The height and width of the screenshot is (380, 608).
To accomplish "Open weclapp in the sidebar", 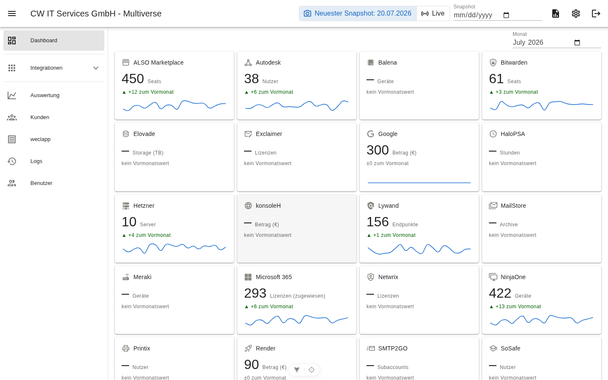I will (x=54, y=139).
